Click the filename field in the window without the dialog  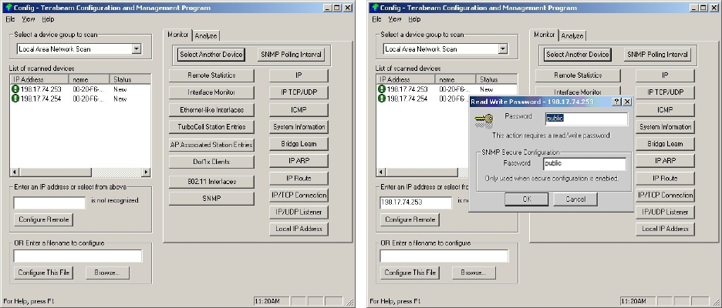pyautogui.click(x=78, y=256)
